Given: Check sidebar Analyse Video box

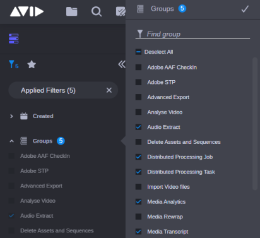Looking at the screenshot, I should [x=12, y=201].
